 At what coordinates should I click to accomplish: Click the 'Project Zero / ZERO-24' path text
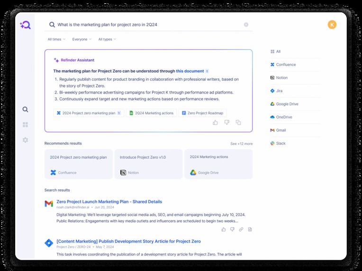[x=73, y=247]
